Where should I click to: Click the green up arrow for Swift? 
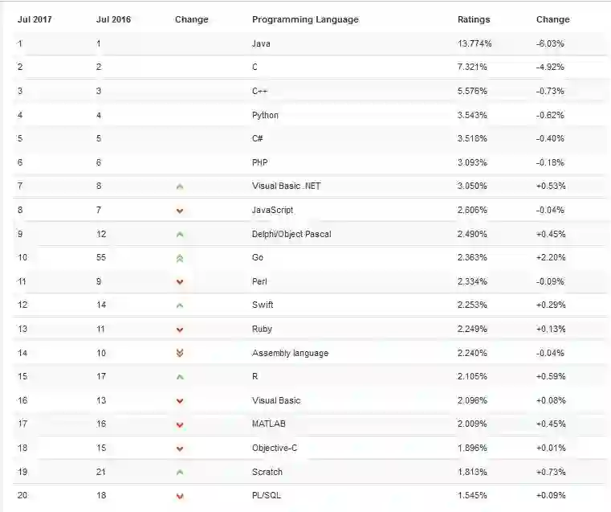180,305
